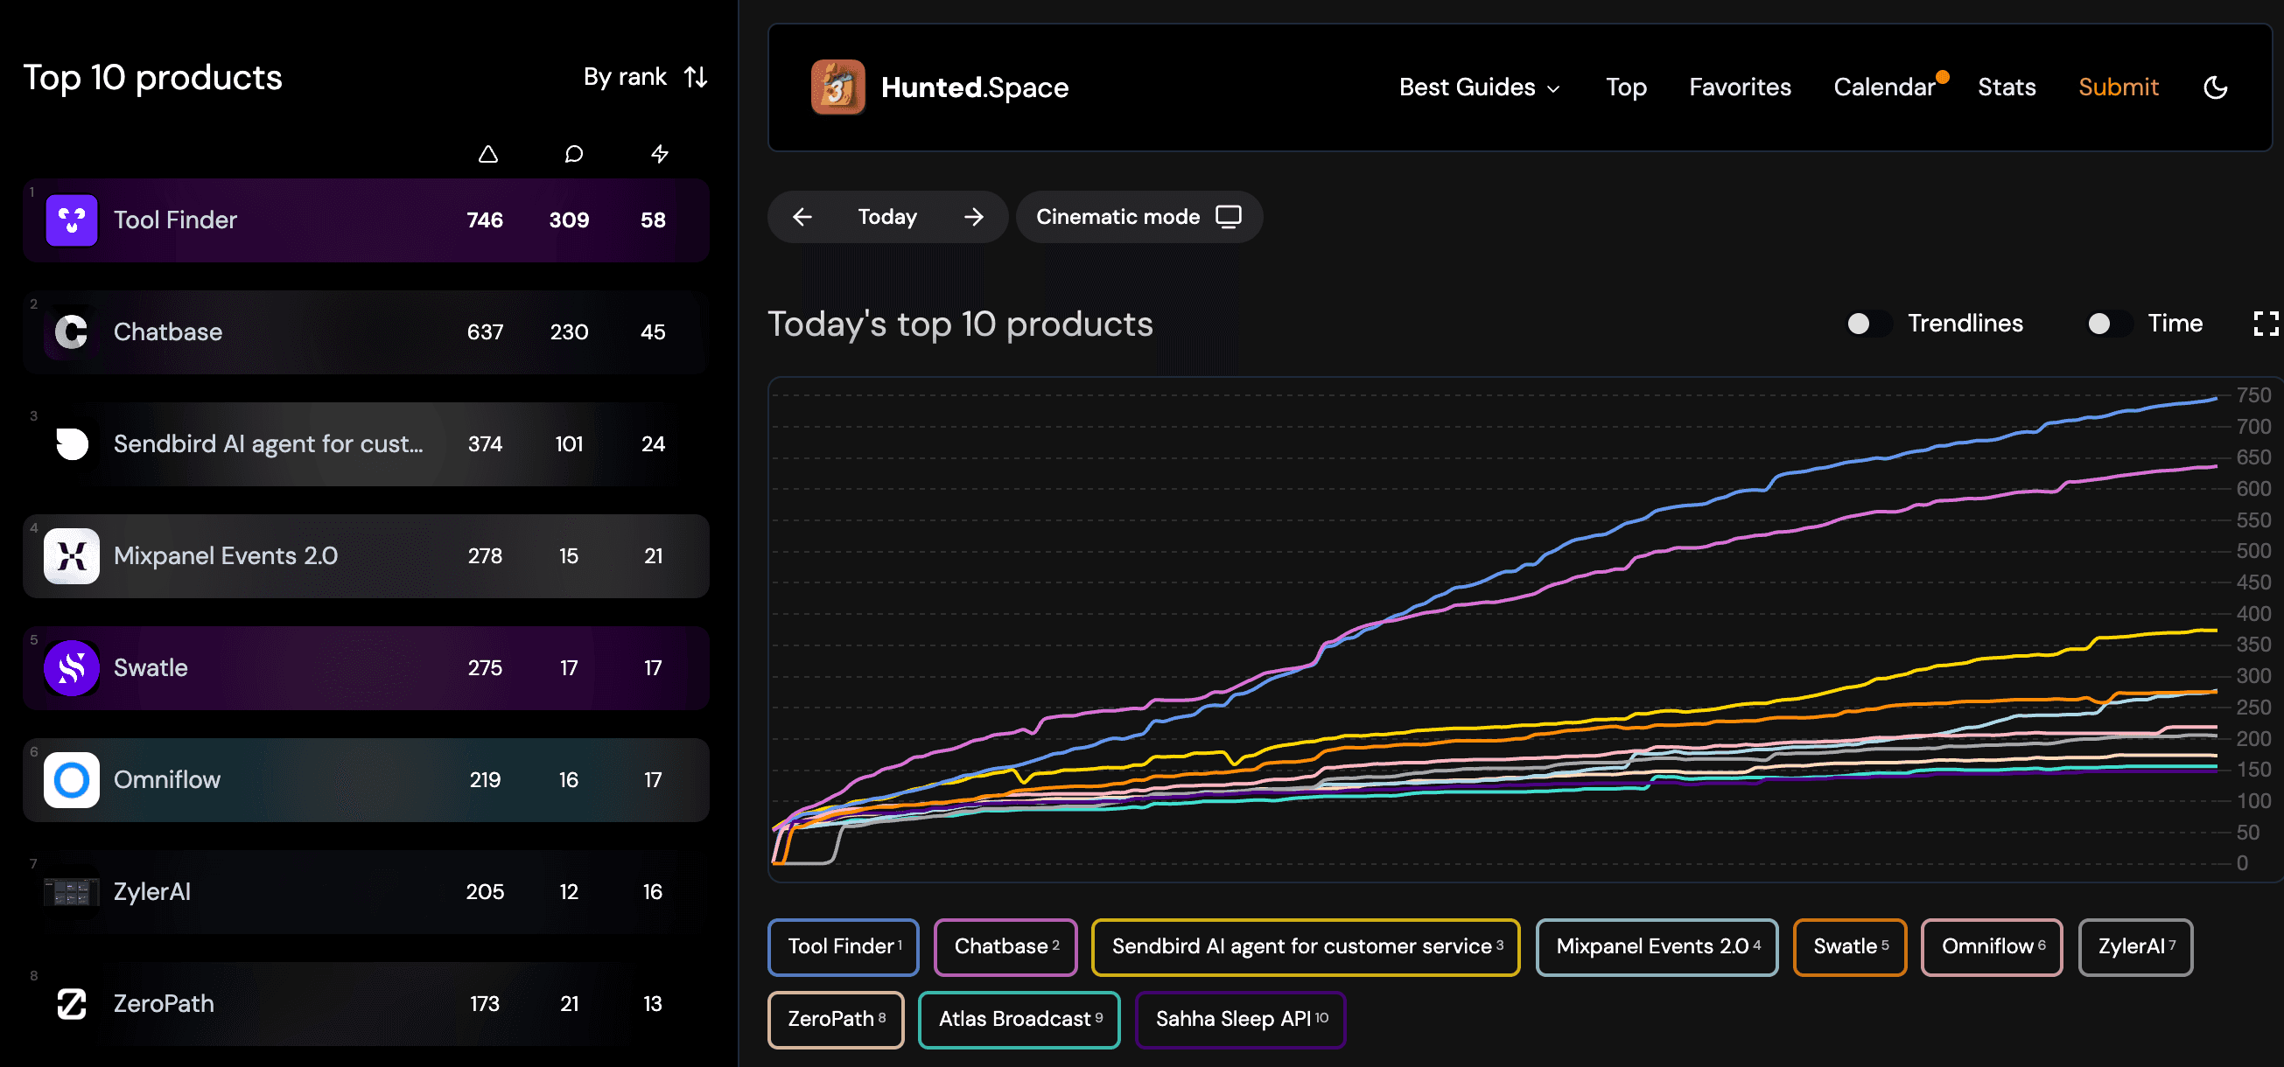Screen dimensions: 2284x1067
Task: Click the Mixpanel Events 2.0 icon
Action: coord(73,556)
